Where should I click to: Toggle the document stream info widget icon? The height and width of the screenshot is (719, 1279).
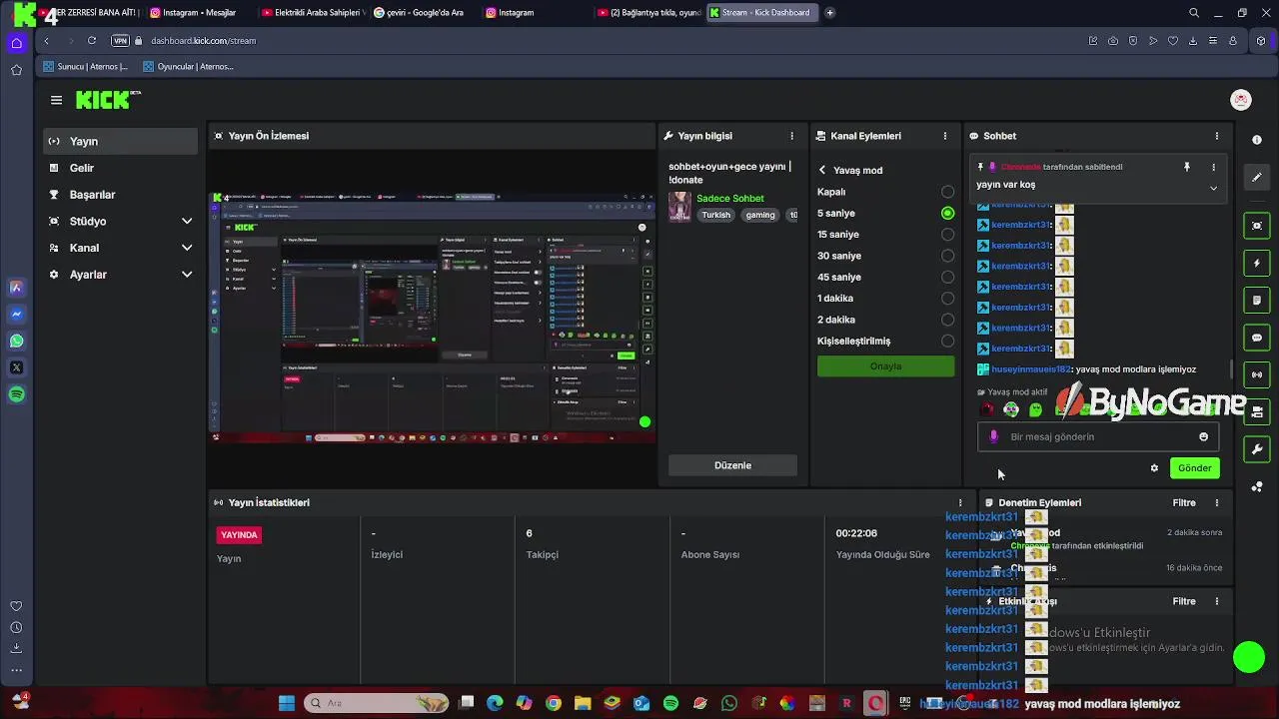[x=1257, y=301]
